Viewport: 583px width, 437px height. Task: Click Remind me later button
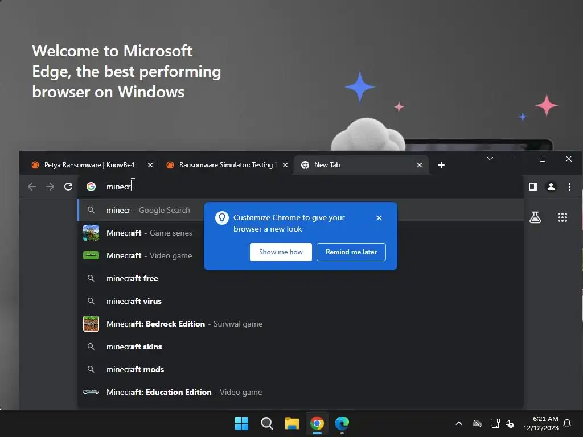click(x=351, y=252)
